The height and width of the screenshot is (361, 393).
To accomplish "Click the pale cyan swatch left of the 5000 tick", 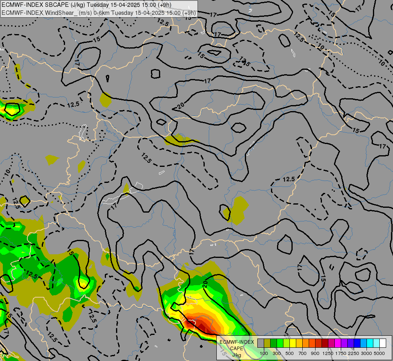I will [x=376, y=343].
